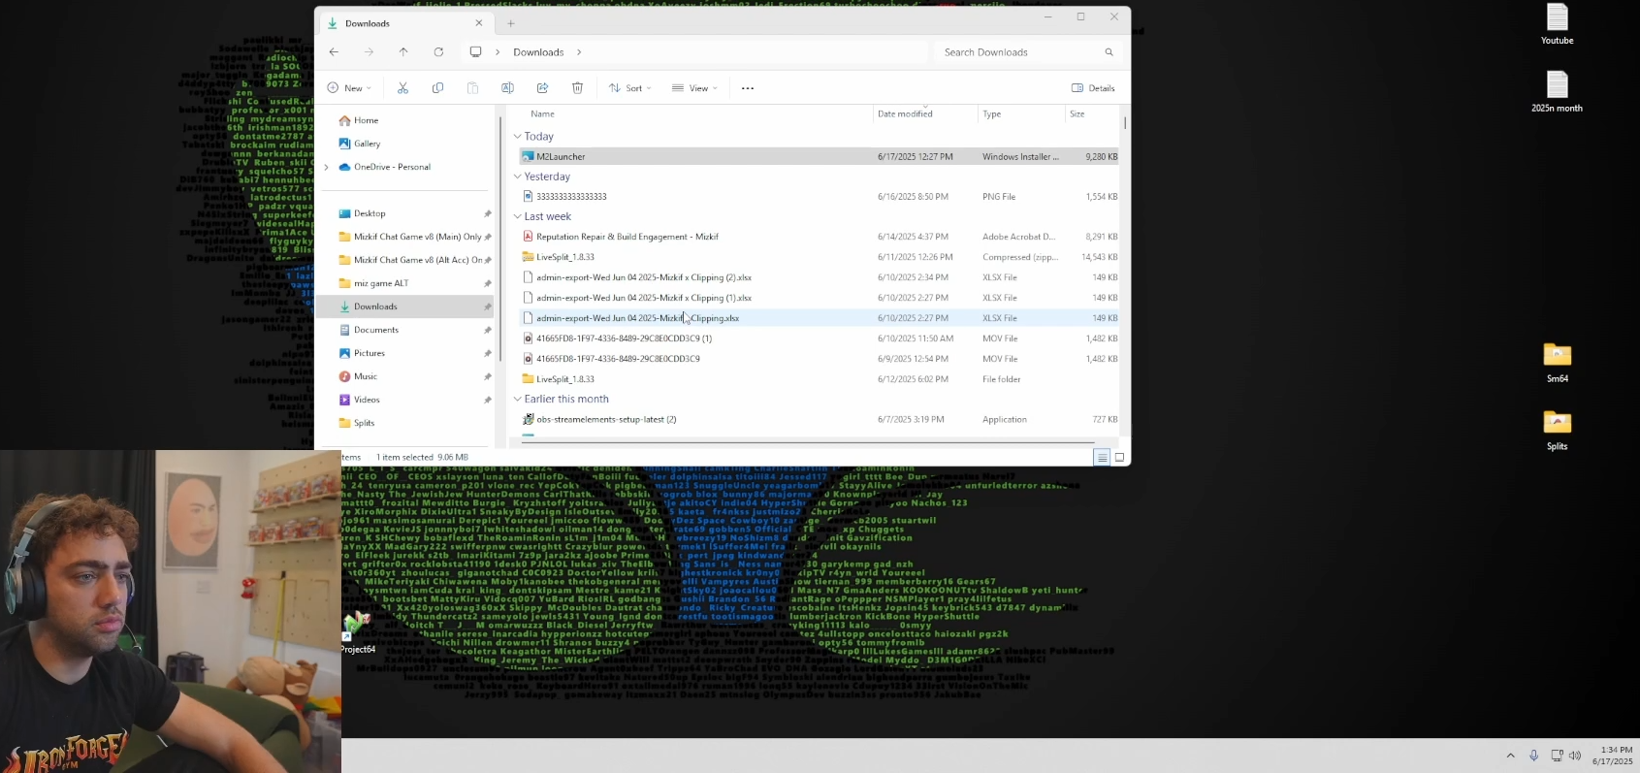
Task: Open the New item dropdown
Action: [349, 88]
